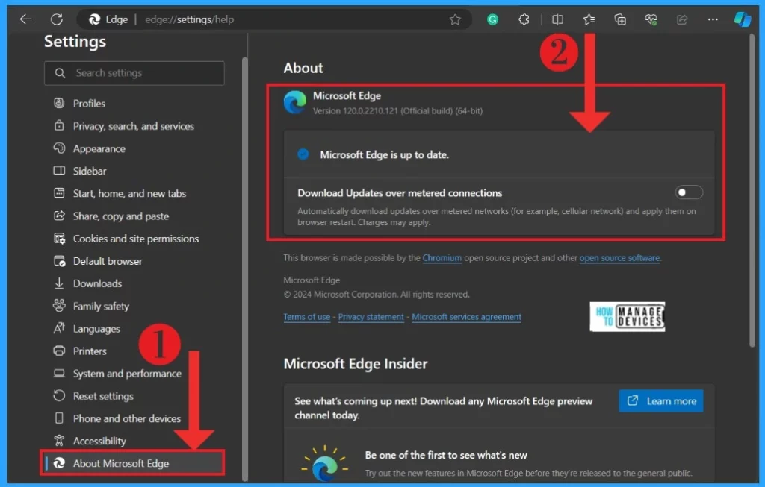Open Privacy, search, and services settings
765x487 pixels.
[133, 126]
